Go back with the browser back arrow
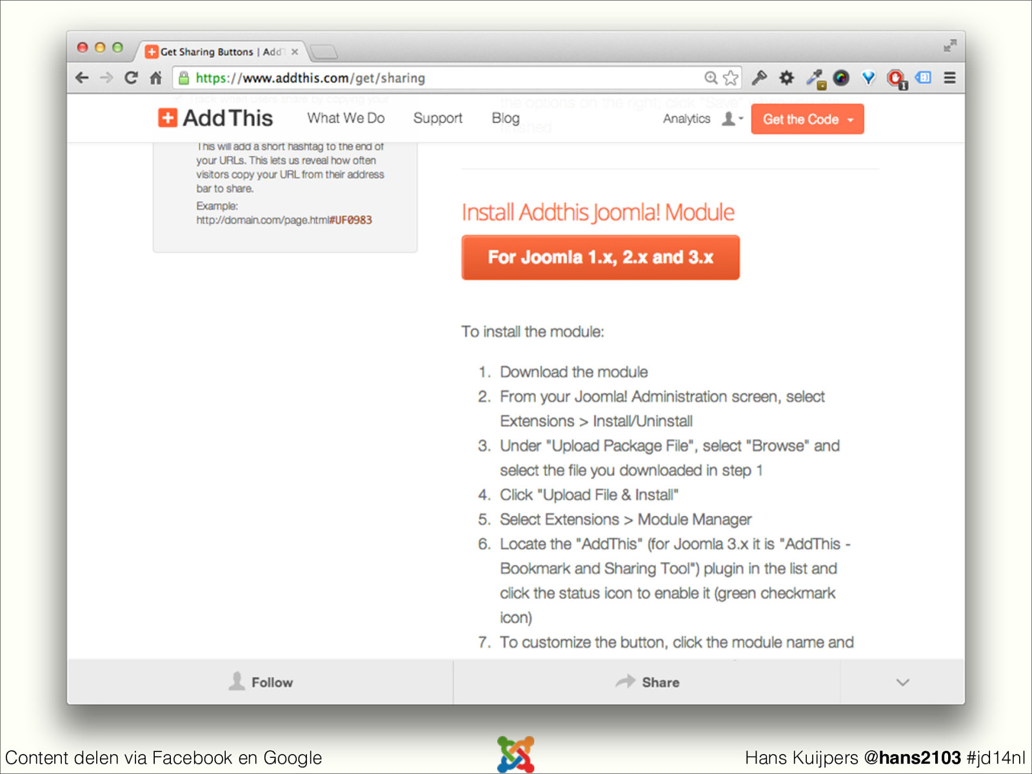 tap(82, 78)
